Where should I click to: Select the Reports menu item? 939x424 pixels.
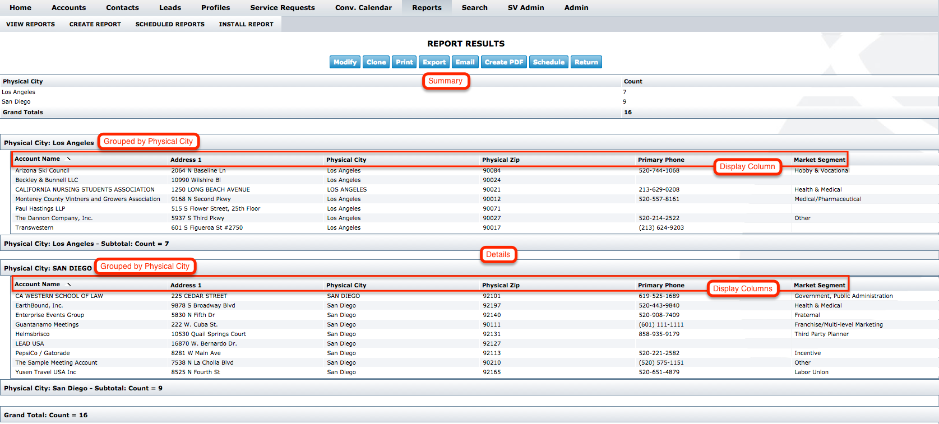[x=427, y=8]
